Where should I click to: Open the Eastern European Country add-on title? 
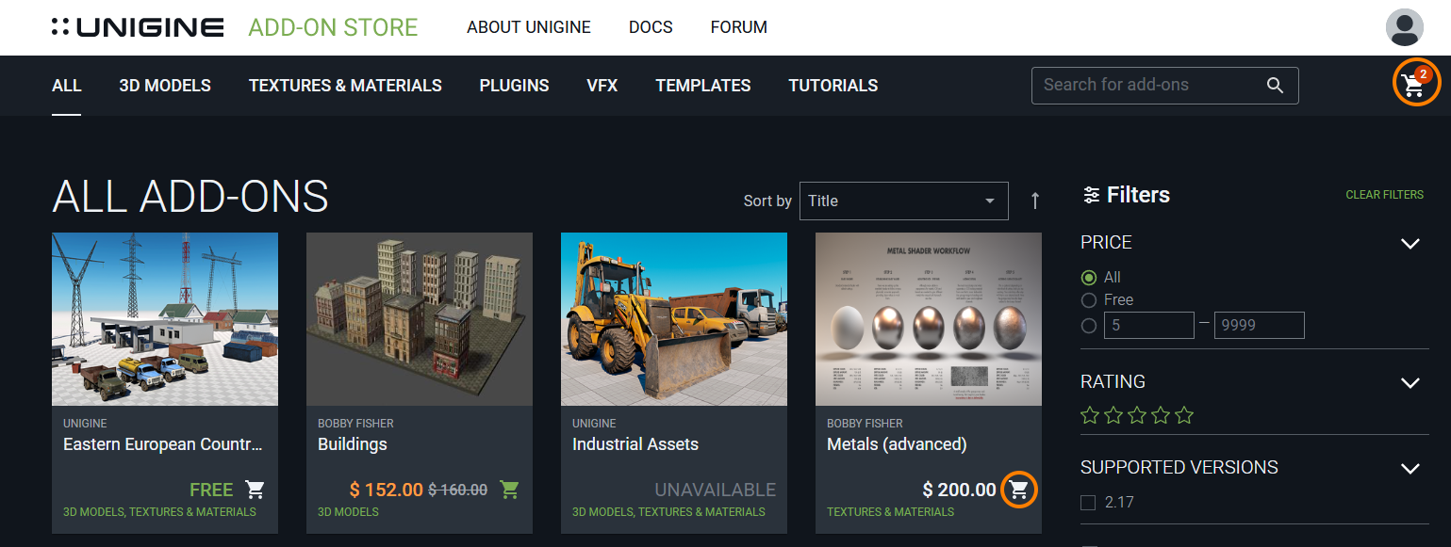(x=163, y=444)
